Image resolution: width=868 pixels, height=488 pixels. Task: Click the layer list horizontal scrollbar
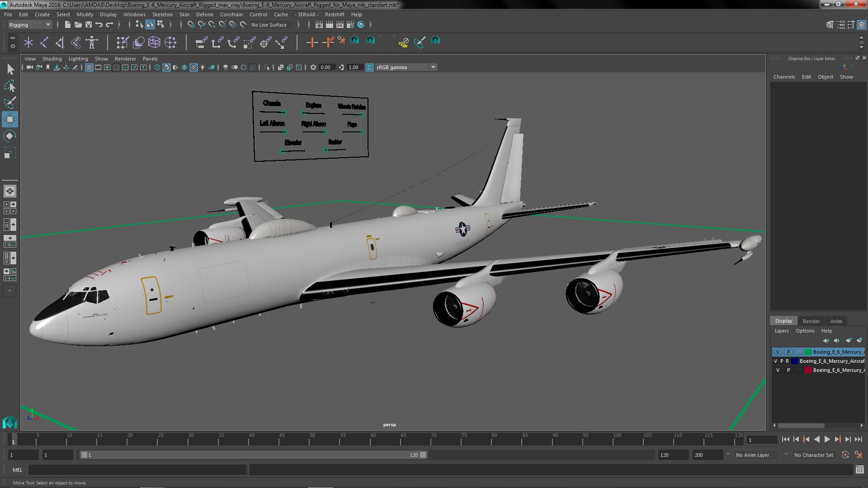801,425
